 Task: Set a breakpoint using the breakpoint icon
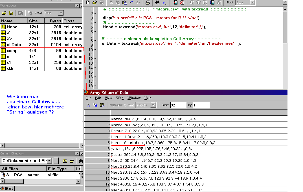[x=175, y=3]
